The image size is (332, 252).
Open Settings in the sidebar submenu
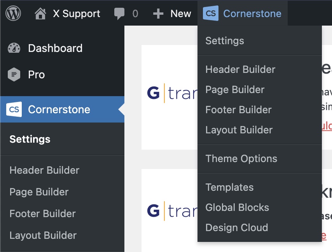pos(30,139)
